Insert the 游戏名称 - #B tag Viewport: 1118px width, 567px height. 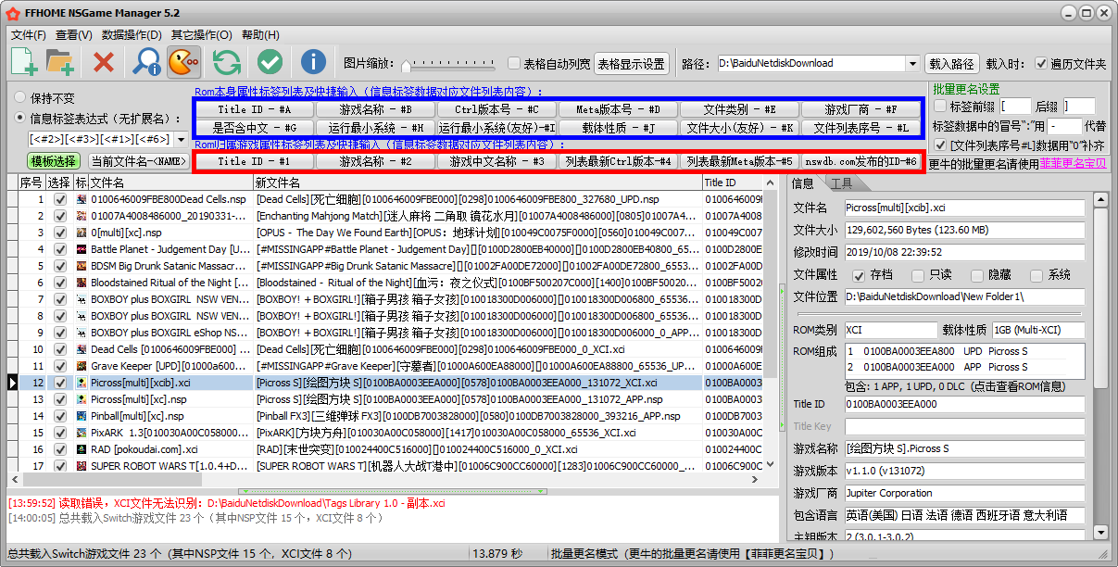pos(375,109)
